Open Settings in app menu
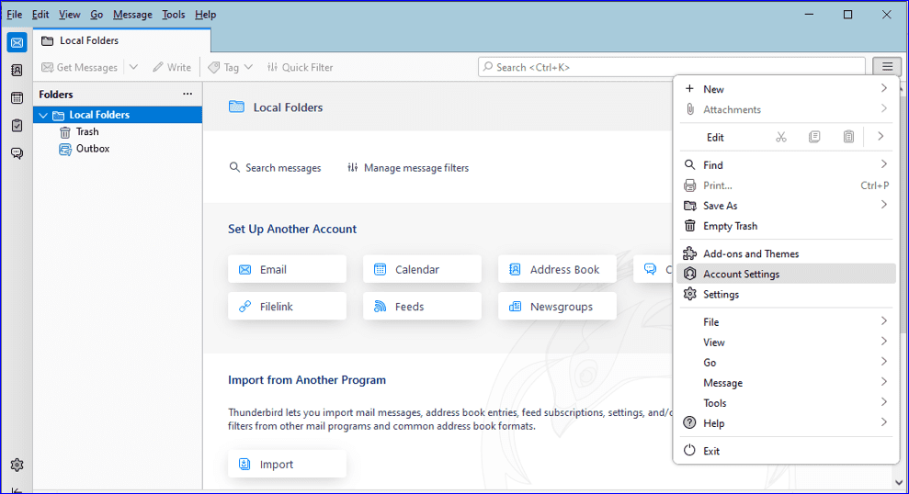The image size is (909, 494). [x=786, y=294]
